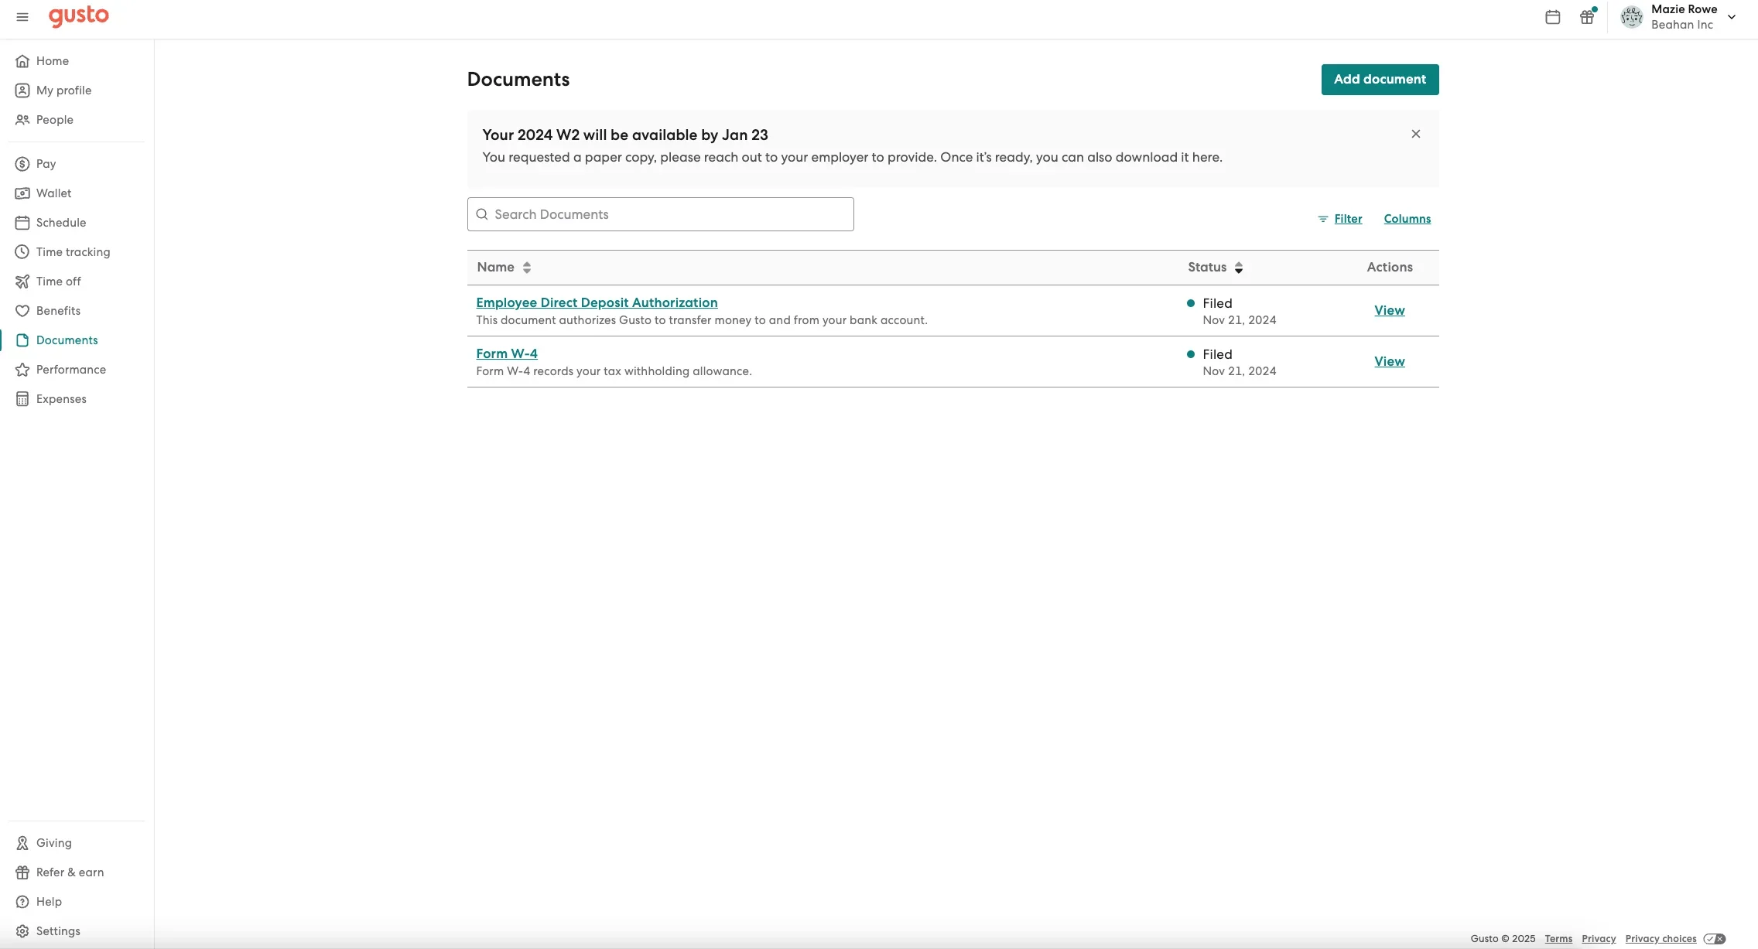This screenshot has height=949, width=1758.
Task: View the Form W-4 document
Action: pyautogui.click(x=1389, y=361)
